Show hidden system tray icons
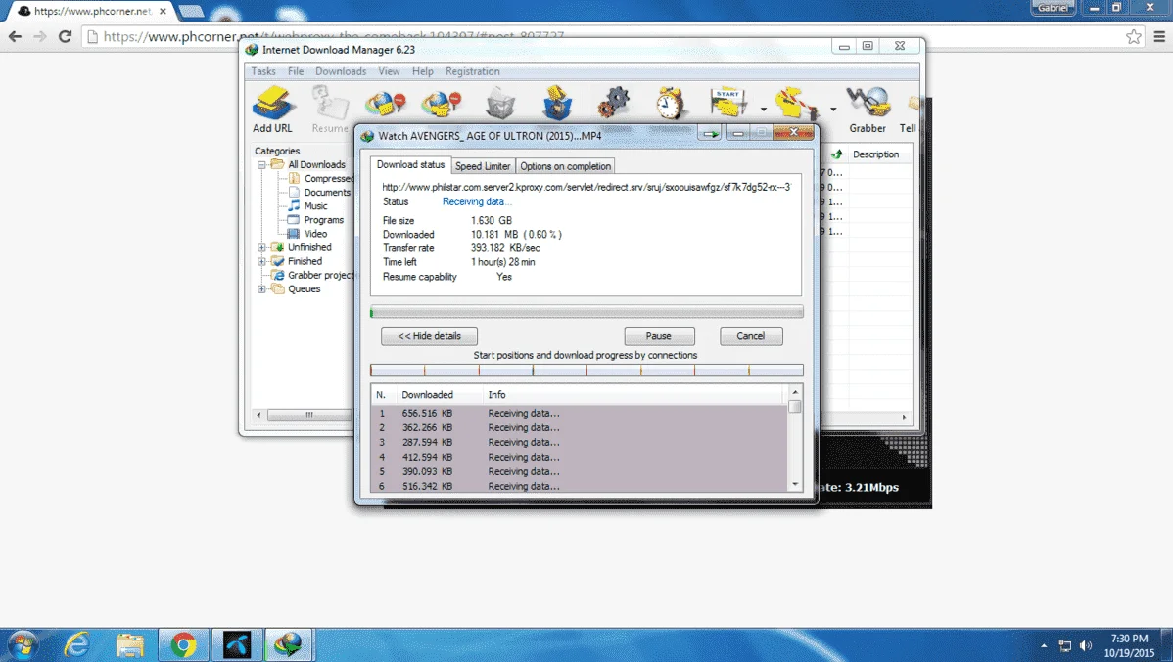 click(x=1044, y=645)
